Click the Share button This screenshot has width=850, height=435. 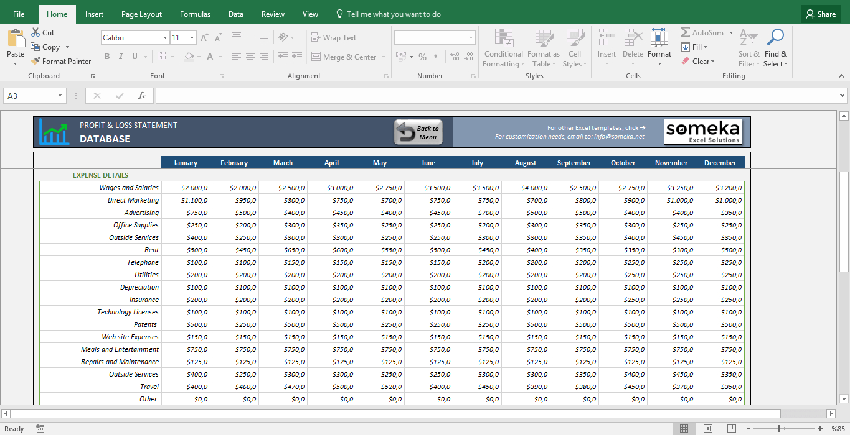coord(820,14)
